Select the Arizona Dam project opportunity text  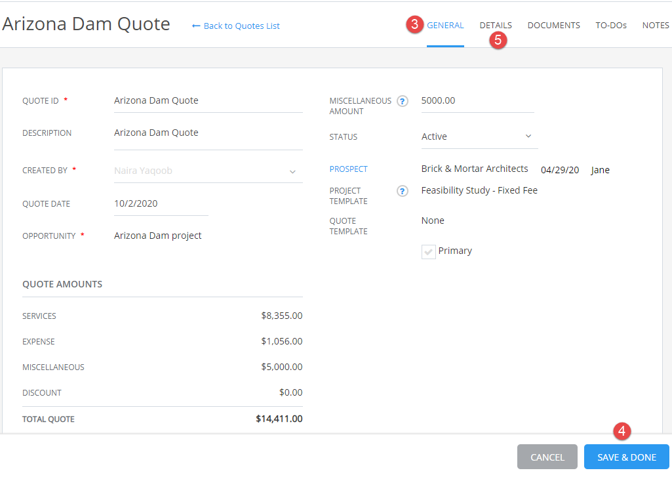click(x=158, y=236)
